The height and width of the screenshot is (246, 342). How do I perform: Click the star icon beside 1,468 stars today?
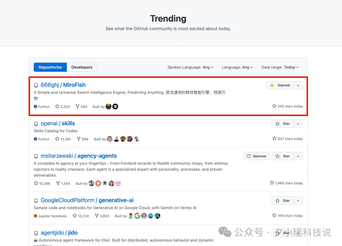(x=272, y=183)
